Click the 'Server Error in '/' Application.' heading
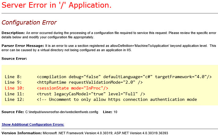The image size is (218, 137). [x=57, y=5]
